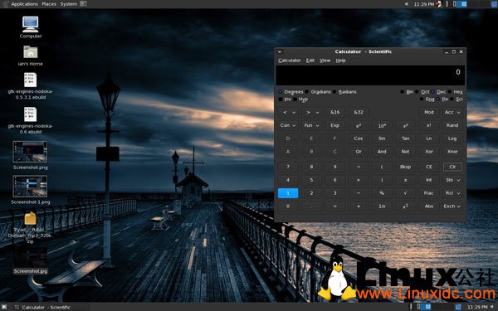Select Hex number base
This screenshot has width=498, height=311.
(455, 92)
